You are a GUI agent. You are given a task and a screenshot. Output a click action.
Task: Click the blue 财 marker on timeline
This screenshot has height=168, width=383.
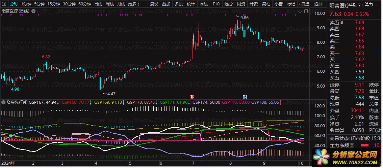[245, 96]
